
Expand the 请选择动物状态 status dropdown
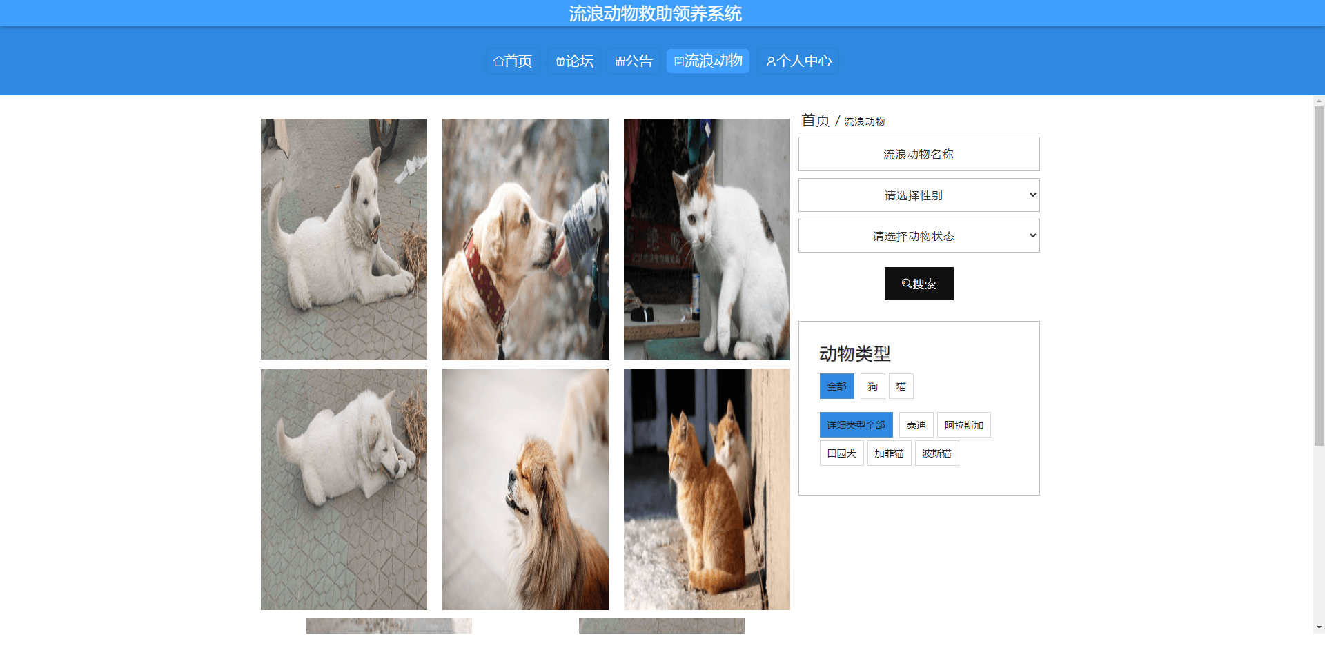point(919,236)
